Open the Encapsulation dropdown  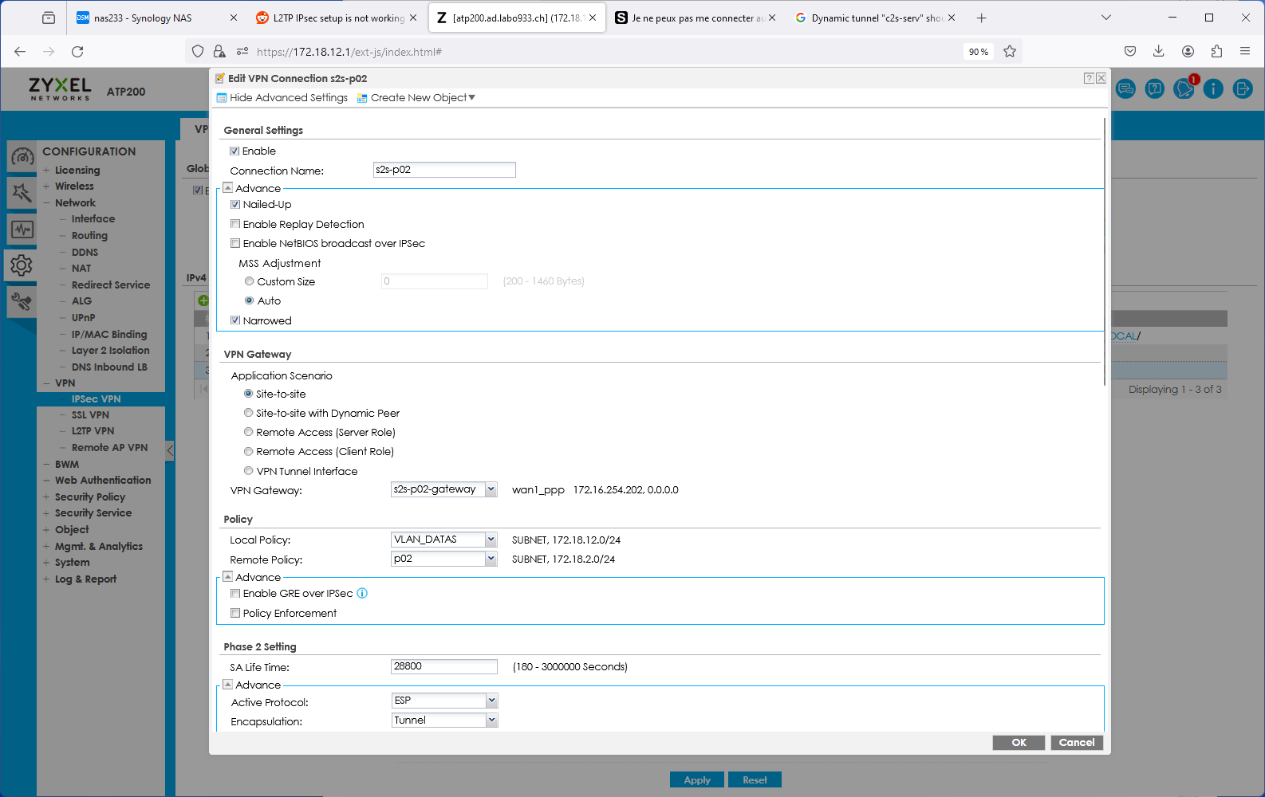(x=491, y=720)
